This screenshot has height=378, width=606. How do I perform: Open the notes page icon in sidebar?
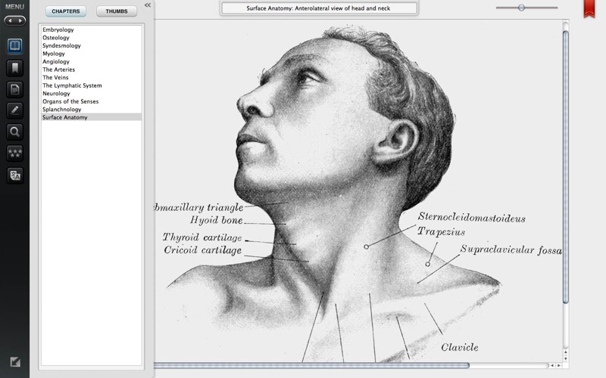point(14,89)
